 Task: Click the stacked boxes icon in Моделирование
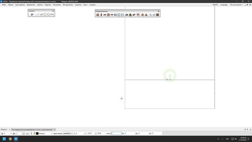pos(138,15)
